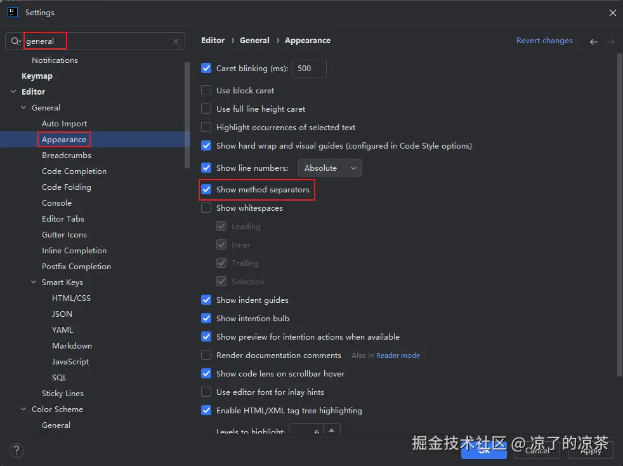
Task: Go forward using the right arrow
Action: 610,41
